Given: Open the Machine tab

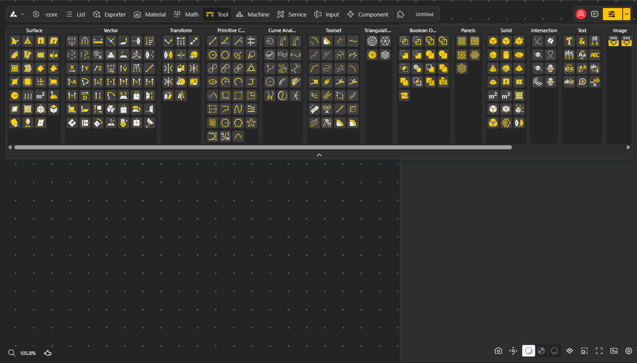Looking at the screenshot, I should (x=253, y=14).
